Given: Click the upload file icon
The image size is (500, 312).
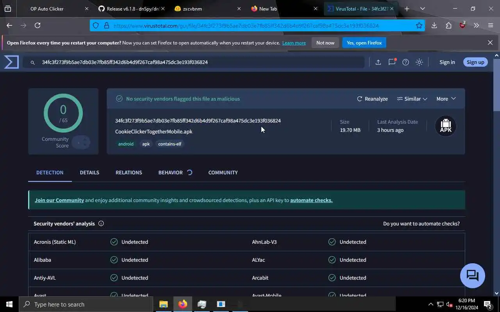Looking at the screenshot, I should click(x=378, y=62).
